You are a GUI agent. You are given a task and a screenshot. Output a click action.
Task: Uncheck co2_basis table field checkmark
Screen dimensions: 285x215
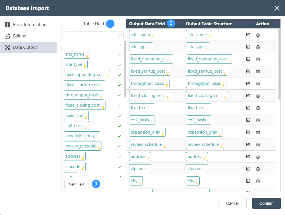pos(119,126)
